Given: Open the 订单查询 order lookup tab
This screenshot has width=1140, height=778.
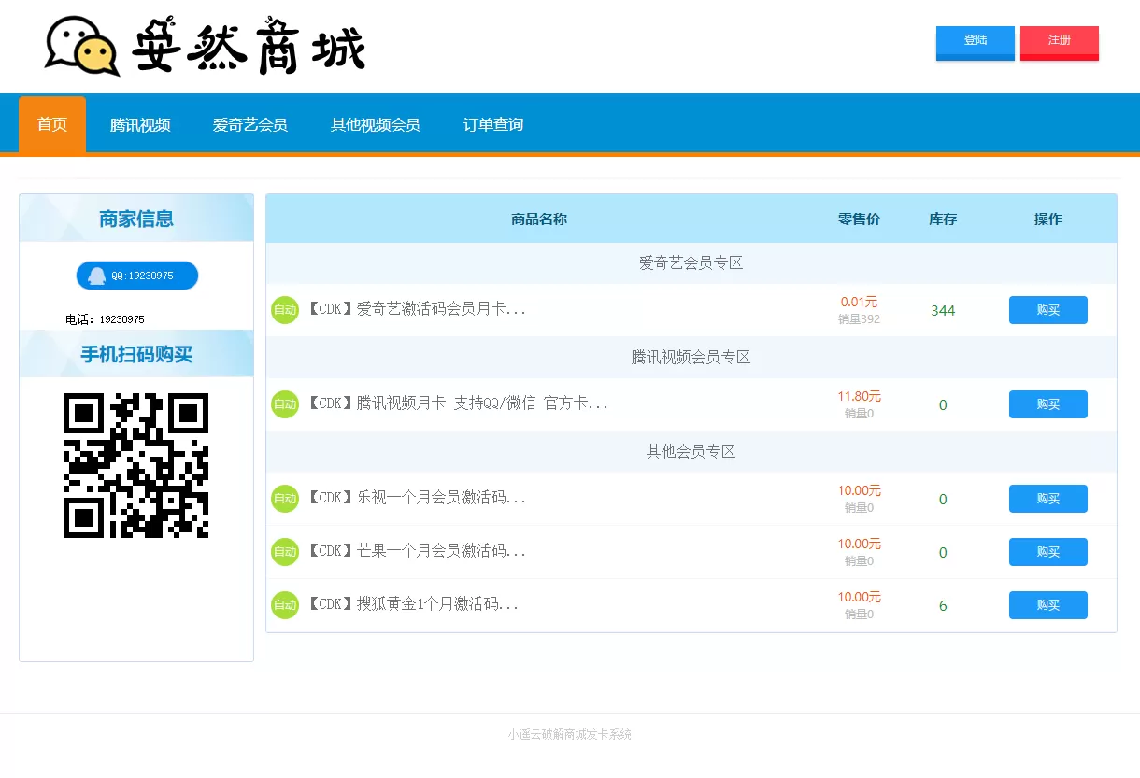Looking at the screenshot, I should (x=493, y=124).
